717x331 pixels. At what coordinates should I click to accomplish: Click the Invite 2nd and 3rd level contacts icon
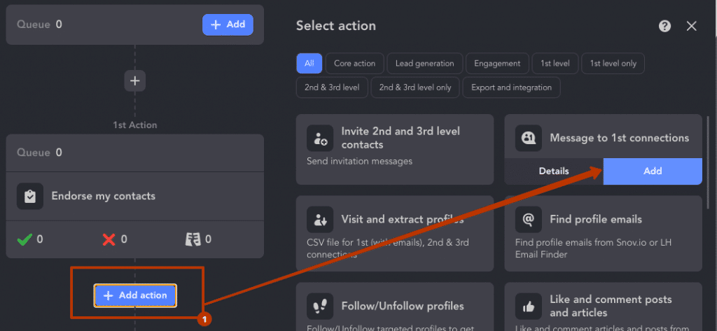[320, 139]
